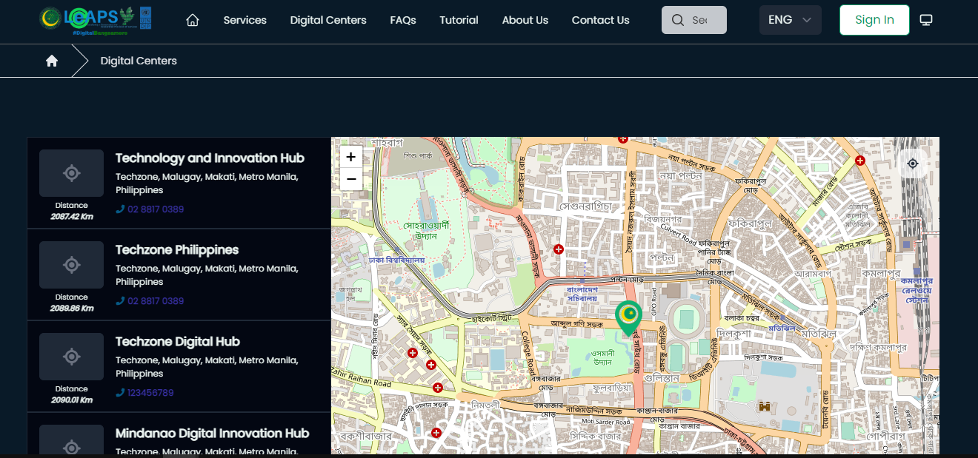Viewport: 978px width, 458px height.
Task: Toggle the display mode monitor icon
Action: [925, 20]
